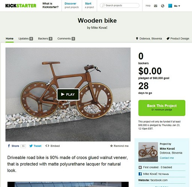The image size is (192, 187).
Task: Click the globe activity icon
Action: pyautogui.click(x=162, y=6)
